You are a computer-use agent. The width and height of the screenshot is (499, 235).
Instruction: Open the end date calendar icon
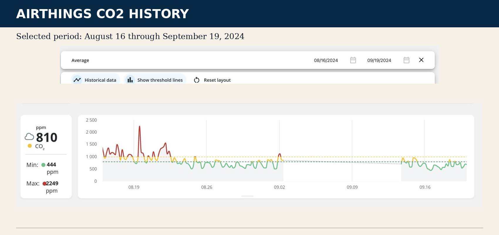click(x=406, y=60)
